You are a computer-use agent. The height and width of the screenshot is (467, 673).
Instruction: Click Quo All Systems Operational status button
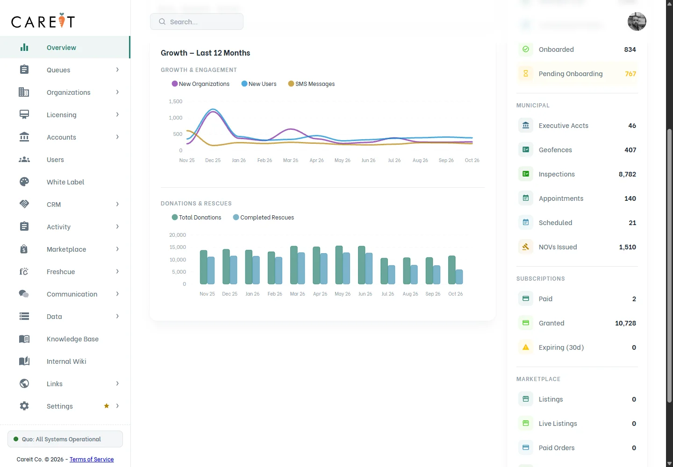tap(65, 439)
